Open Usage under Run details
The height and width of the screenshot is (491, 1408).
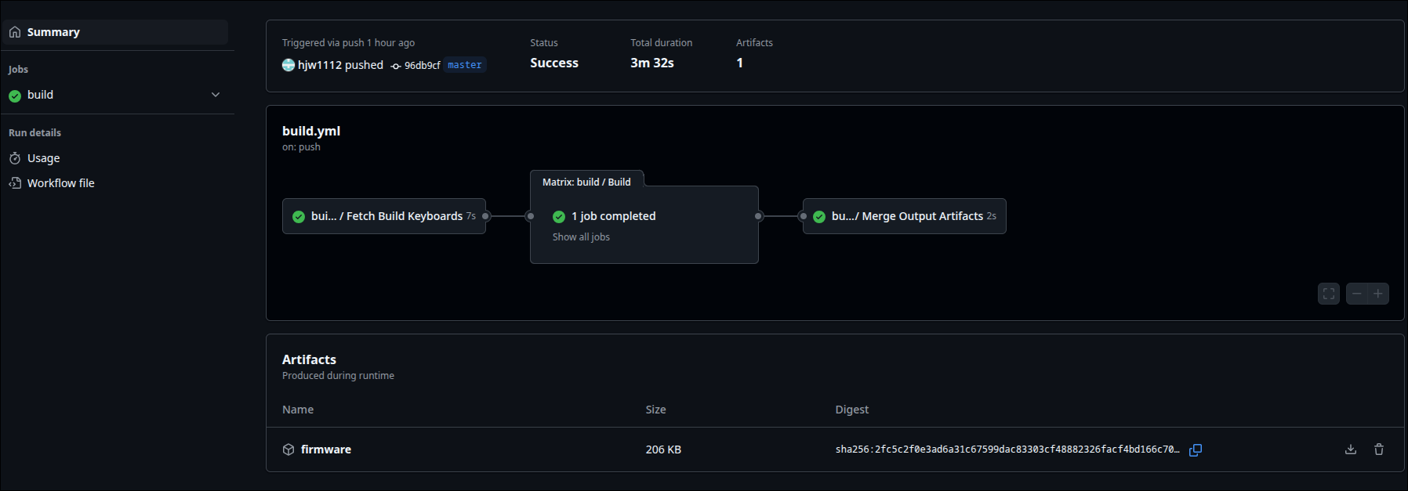click(43, 158)
